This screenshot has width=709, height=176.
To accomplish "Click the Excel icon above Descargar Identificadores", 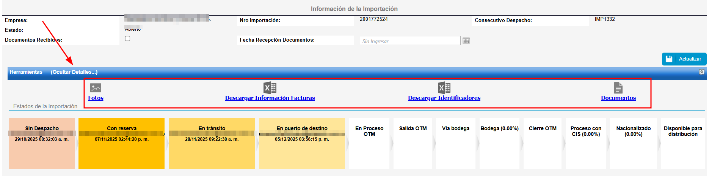I will [444, 88].
